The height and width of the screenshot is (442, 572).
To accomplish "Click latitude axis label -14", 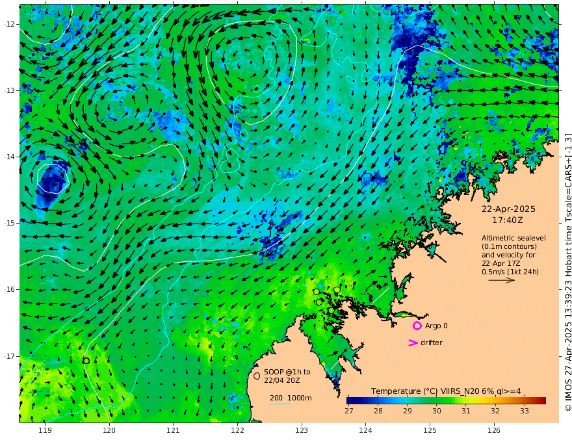I will (8, 157).
